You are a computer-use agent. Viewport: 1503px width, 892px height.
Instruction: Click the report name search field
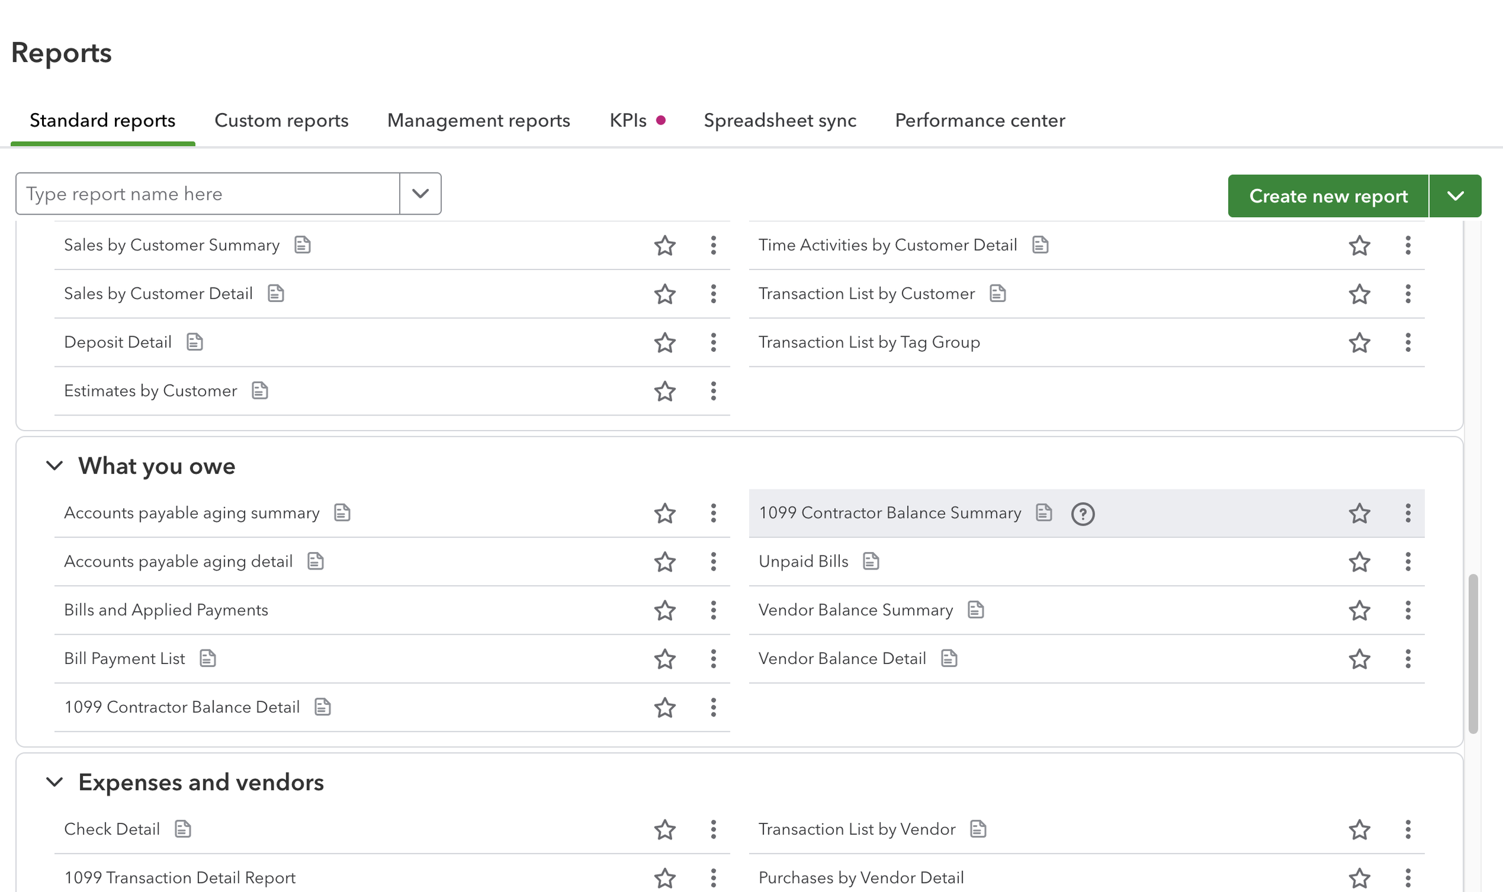pos(207,194)
